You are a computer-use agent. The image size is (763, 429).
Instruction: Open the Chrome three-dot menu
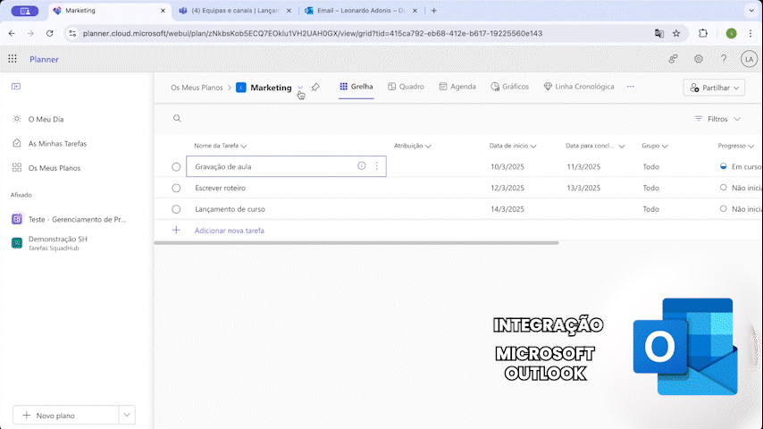[x=750, y=33]
